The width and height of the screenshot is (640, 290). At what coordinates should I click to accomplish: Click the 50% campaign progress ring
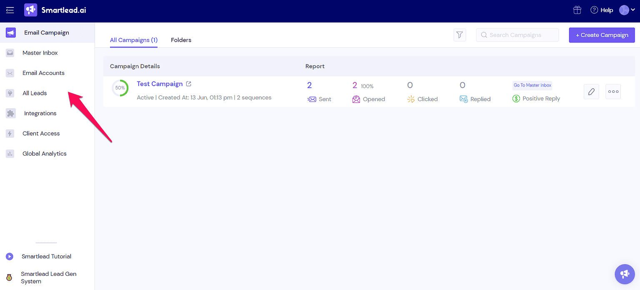[120, 88]
